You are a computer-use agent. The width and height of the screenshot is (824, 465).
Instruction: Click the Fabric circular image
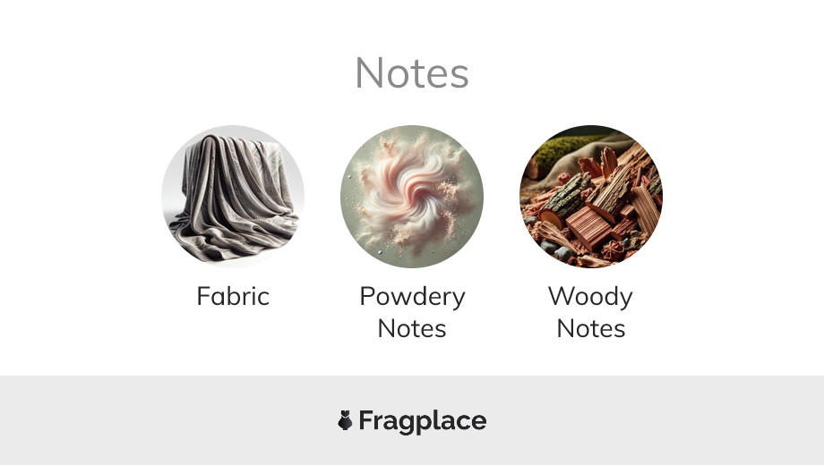(x=233, y=197)
